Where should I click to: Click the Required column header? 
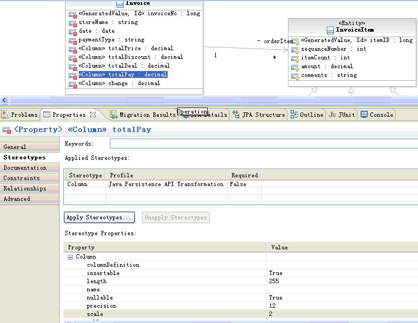coord(244,176)
